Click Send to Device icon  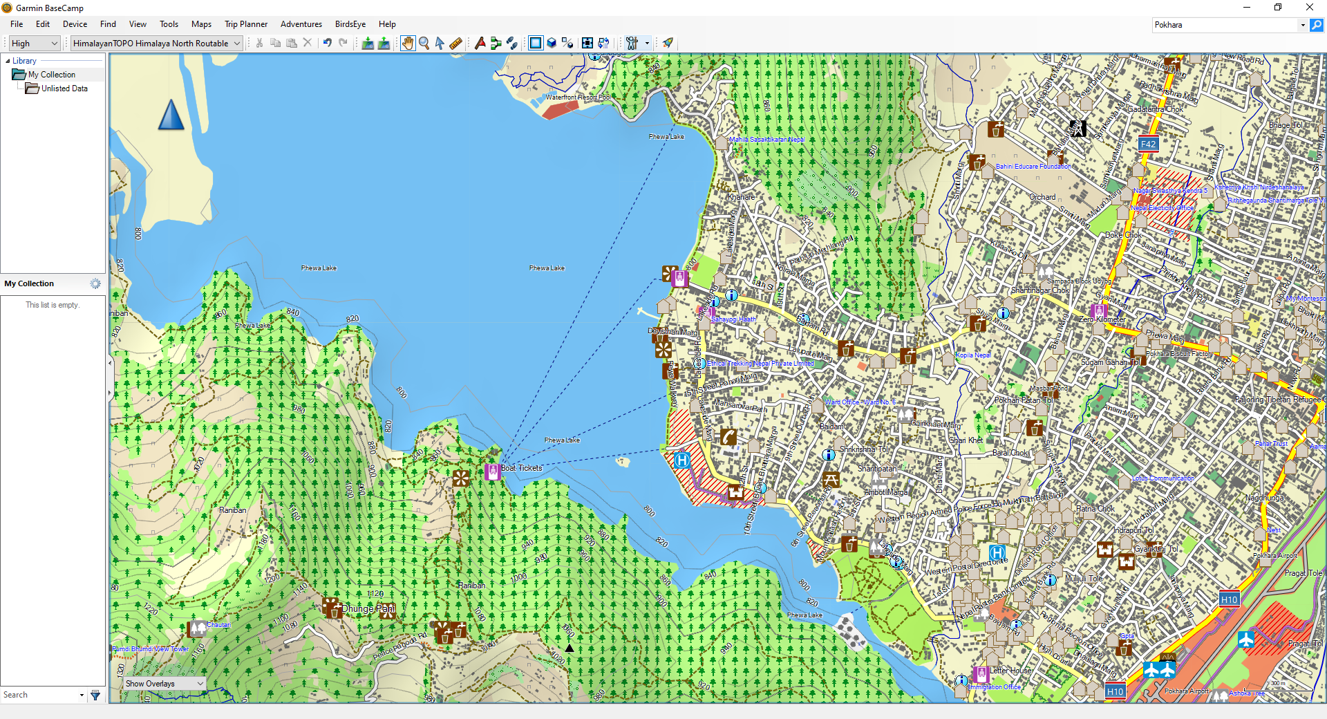pos(368,43)
